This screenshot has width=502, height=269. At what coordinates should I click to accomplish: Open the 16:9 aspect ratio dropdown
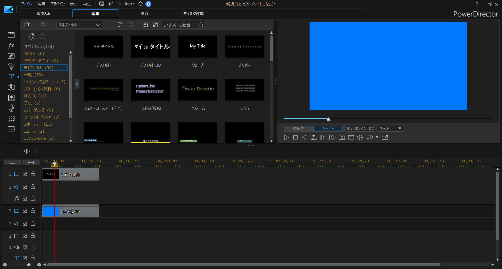130,4
